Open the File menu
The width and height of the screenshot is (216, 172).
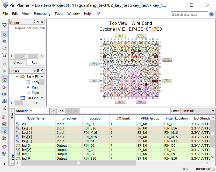pos(5,14)
